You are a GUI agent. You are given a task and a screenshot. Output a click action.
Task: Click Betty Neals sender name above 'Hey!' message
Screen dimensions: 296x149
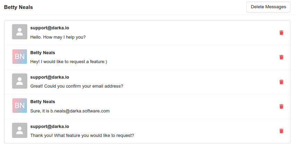(43, 52)
